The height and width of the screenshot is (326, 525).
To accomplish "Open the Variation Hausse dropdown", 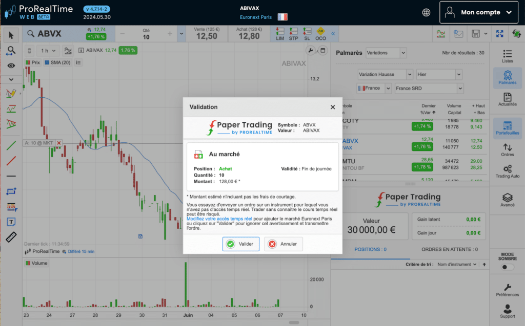I will (385, 75).
